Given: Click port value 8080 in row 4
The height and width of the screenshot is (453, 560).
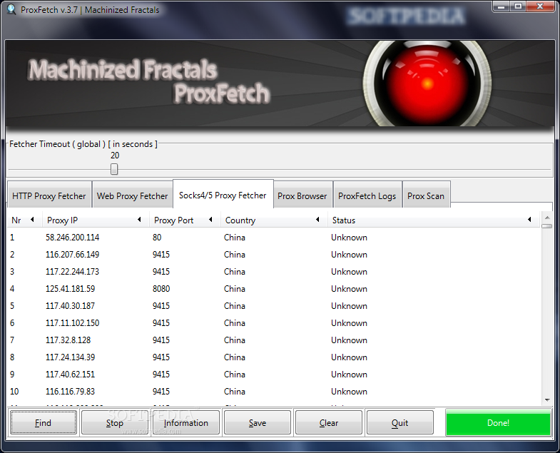Looking at the screenshot, I should 161,289.
